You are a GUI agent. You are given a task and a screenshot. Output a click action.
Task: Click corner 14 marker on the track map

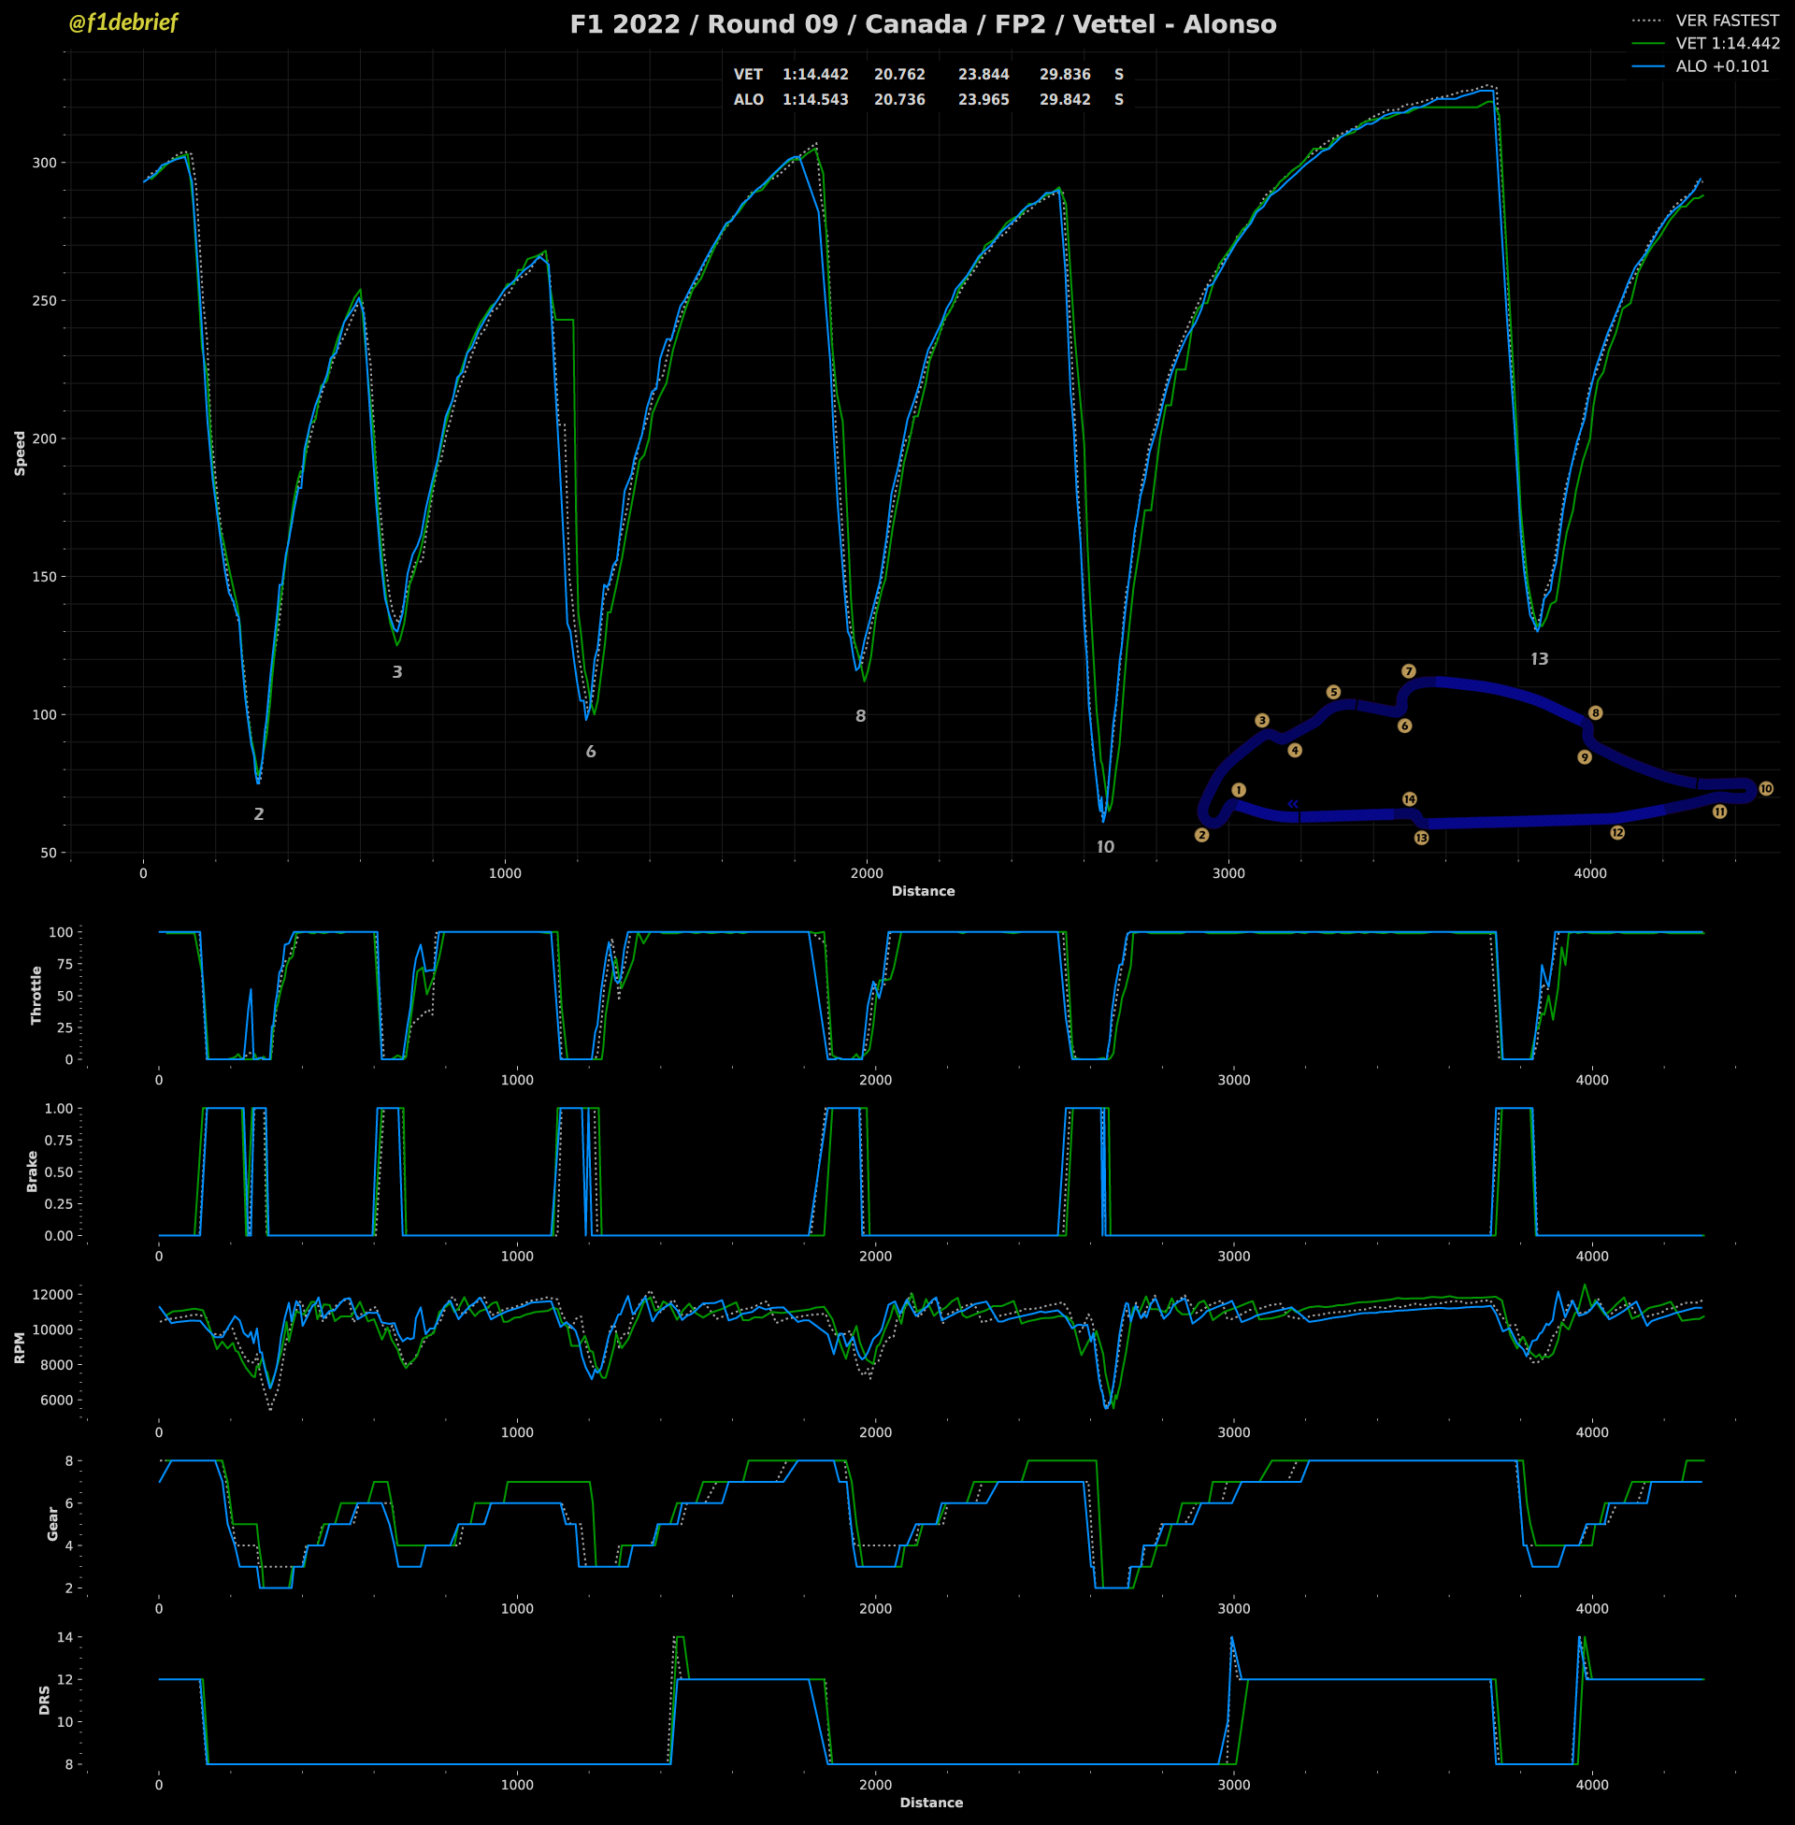pyautogui.click(x=1410, y=799)
